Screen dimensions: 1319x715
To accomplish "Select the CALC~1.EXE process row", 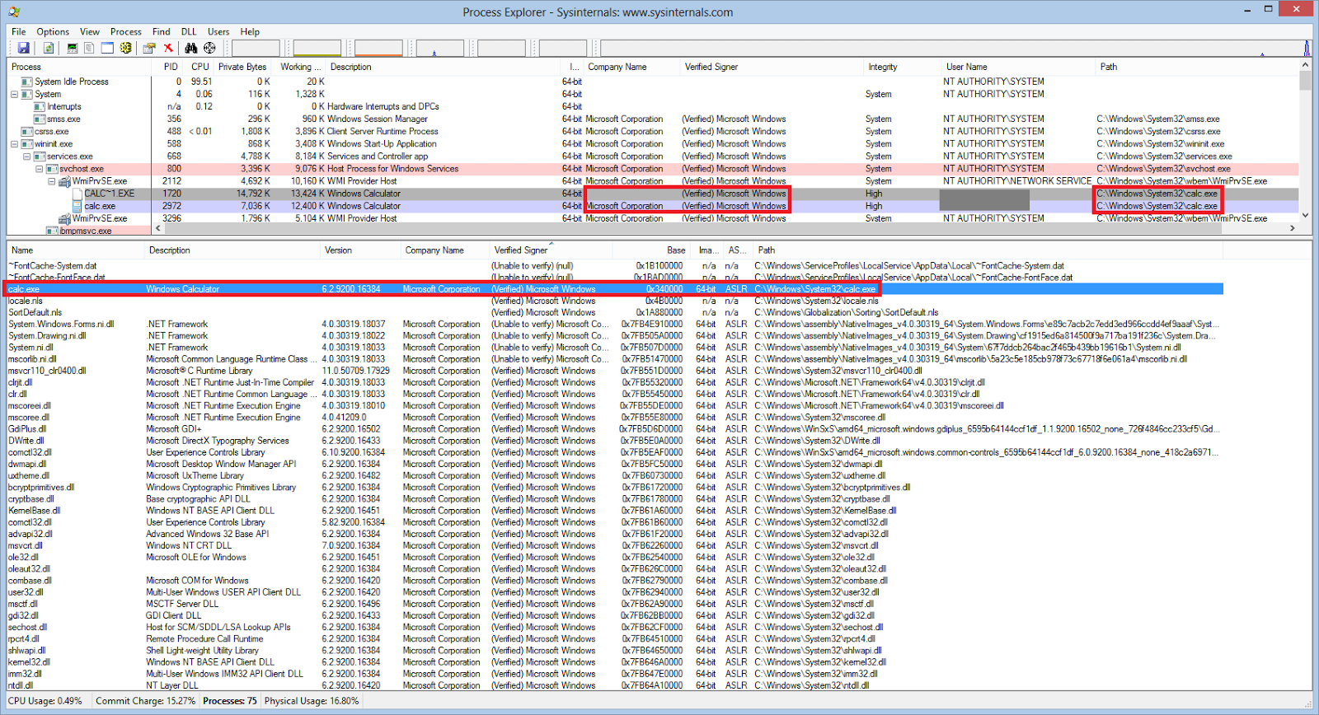I will click(653, 194).
